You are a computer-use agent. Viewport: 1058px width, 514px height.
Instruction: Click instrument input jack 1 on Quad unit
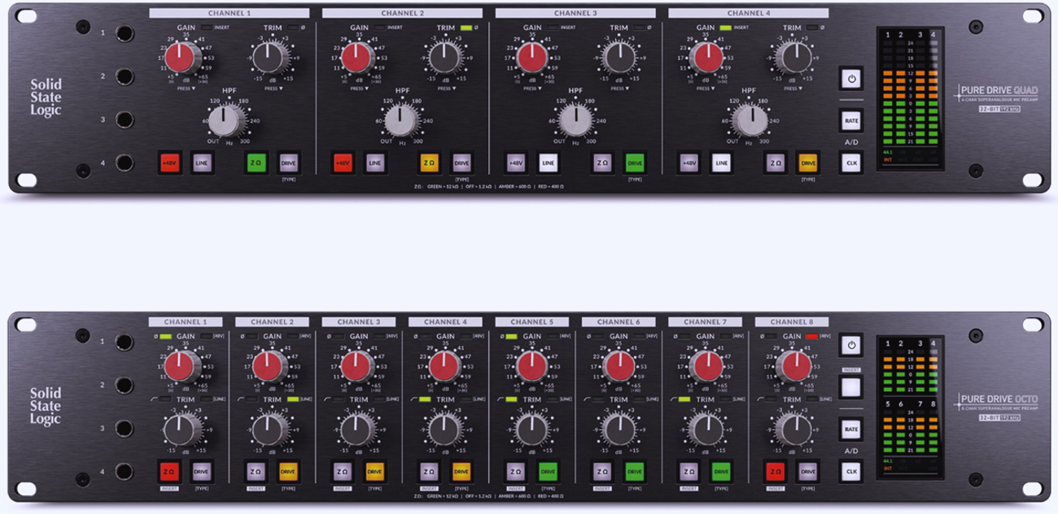click(x=125, y=33)
